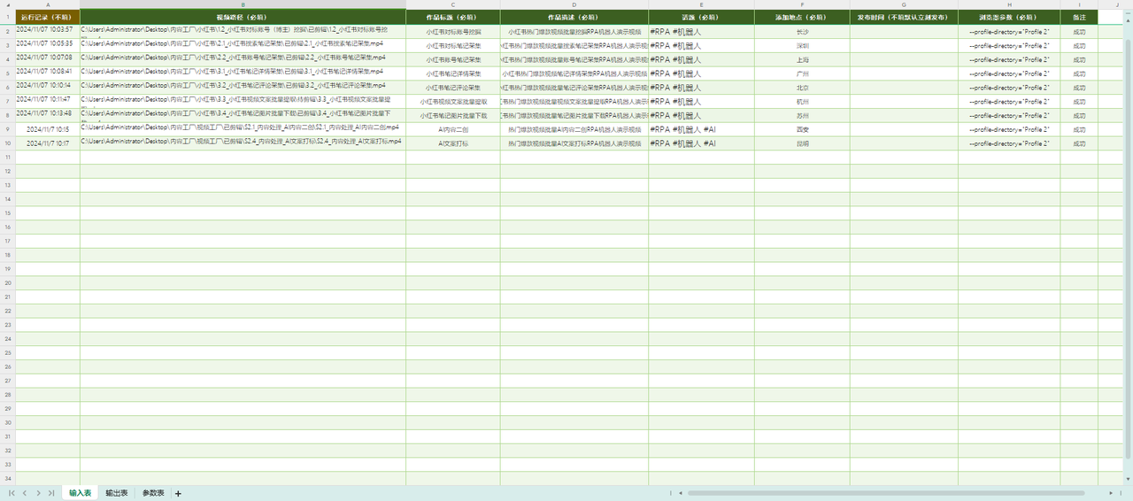Screen dimensions: 1133x501
Task: Select title cell AI文案打标
Action: pos(453,143)
